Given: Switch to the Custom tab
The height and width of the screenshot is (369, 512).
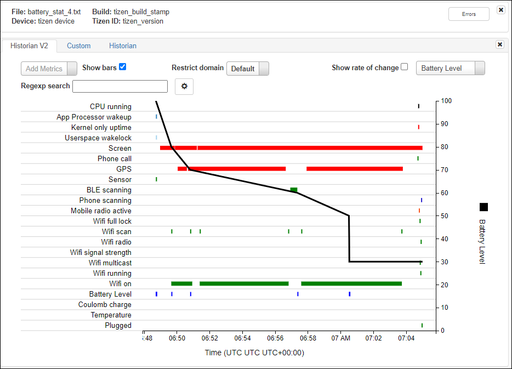Looking at the screenshot, I should tap(78, 46).
